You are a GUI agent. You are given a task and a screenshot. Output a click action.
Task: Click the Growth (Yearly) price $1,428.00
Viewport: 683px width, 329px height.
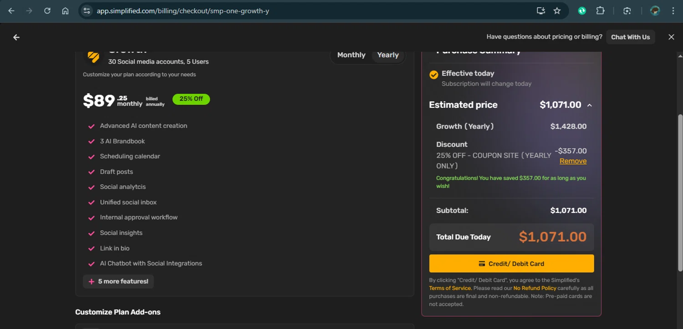(x=568, y=127)
